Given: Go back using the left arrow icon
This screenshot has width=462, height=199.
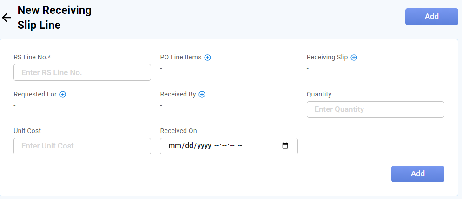Looking at the screenshot, I should [x=7, y=18].
